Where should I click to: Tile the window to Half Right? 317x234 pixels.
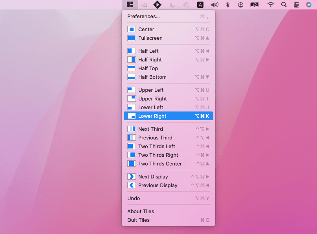click(x=169, y=59)
